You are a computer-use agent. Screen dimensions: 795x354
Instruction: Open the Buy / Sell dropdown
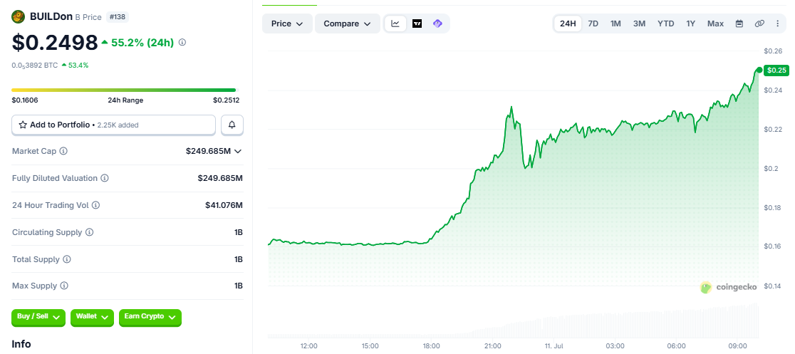38,317
